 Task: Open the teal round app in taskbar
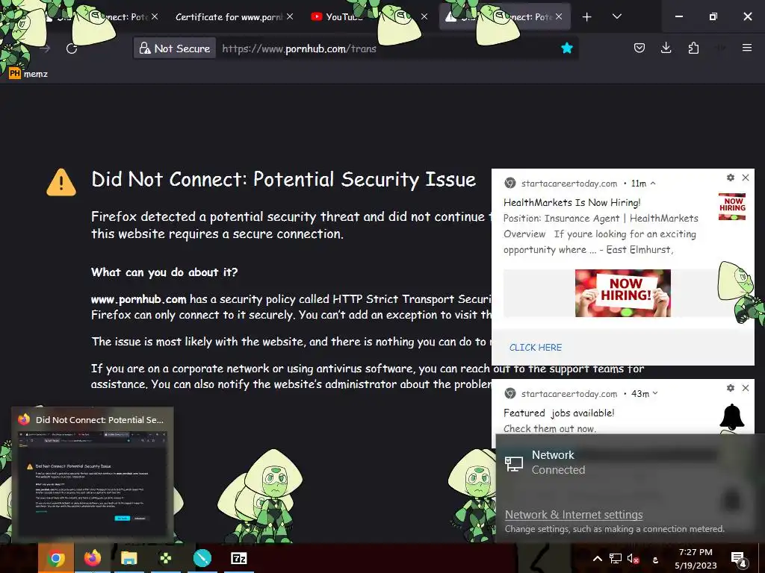[x=202, y=558]
